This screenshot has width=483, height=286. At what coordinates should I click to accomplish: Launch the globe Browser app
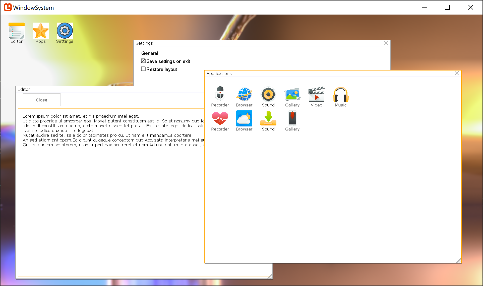(244, 94)
